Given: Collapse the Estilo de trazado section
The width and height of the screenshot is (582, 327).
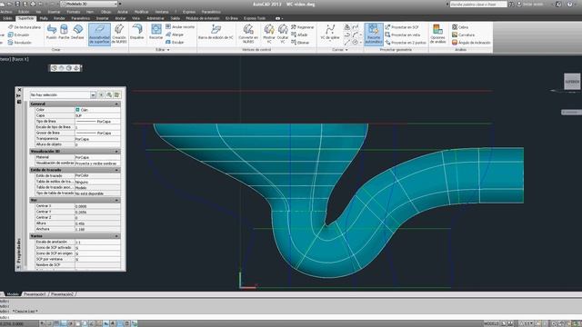Looking at the screenshot, I should [x=116, y=170].
